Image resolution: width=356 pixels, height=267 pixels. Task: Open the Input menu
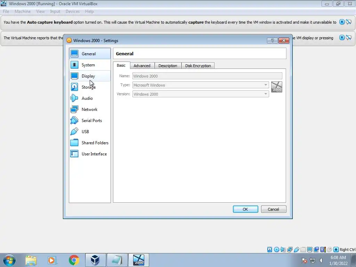click(55, 11)
